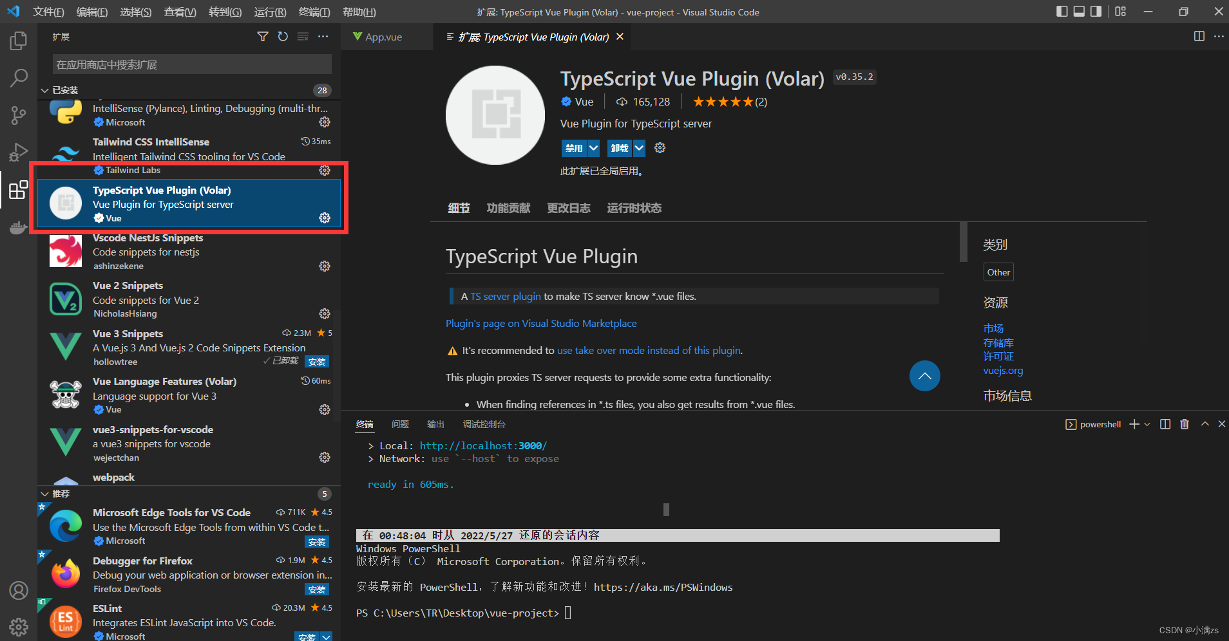This screenshot has width=1229, height=641.
Task: Open the Manage gear in activity bar
Action: [19, 626]
